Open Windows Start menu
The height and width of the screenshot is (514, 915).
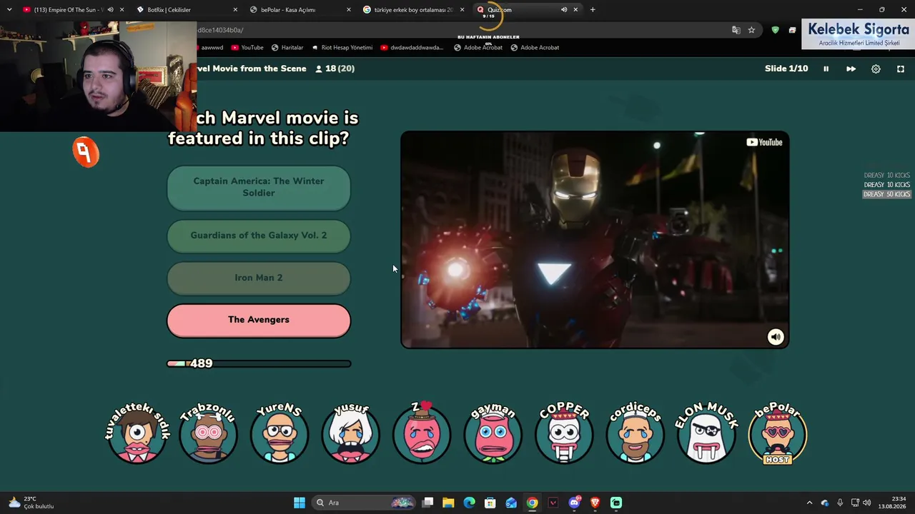pyautogui.click(x=300, y=503)
